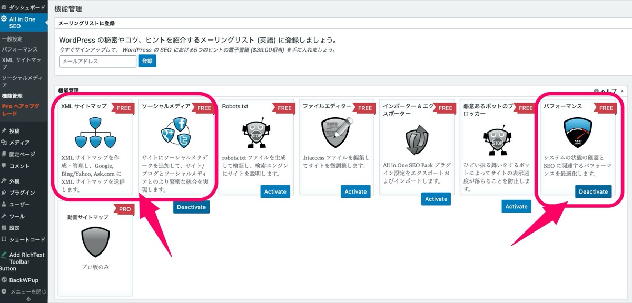Click the ショートコード brackets icon

click(x=4, y=239)
